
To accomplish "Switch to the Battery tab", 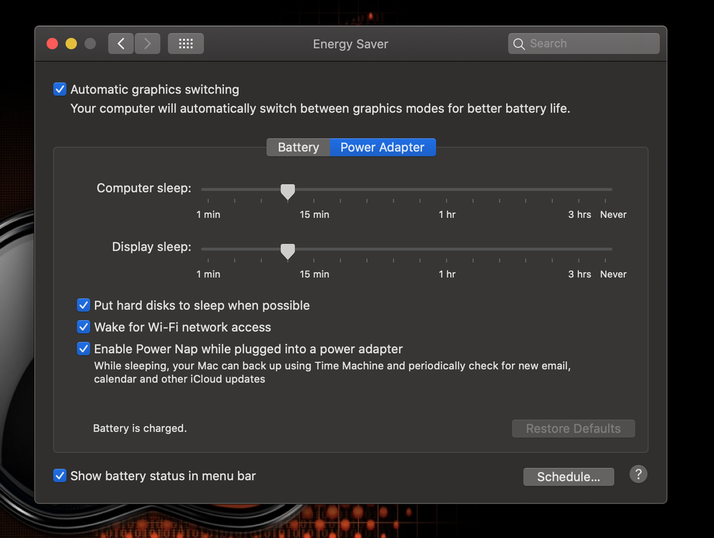I will point(298,147).
